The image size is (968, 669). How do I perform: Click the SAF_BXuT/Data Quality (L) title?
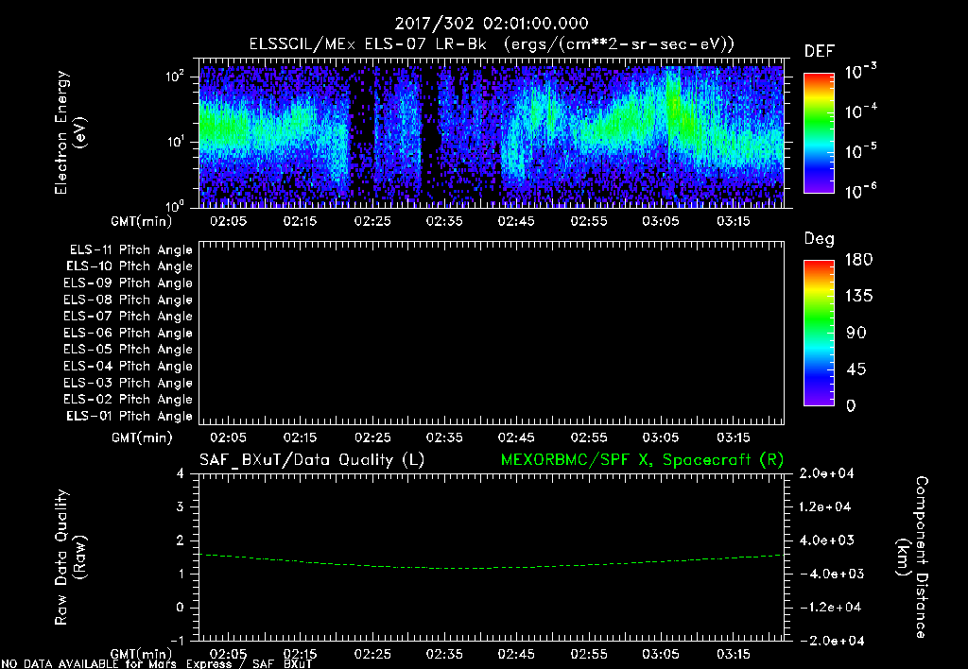(312, 460)
